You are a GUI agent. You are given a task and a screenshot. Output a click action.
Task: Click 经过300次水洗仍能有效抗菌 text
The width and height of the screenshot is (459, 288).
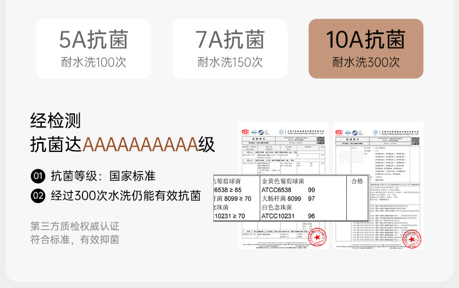coord(126,195)
